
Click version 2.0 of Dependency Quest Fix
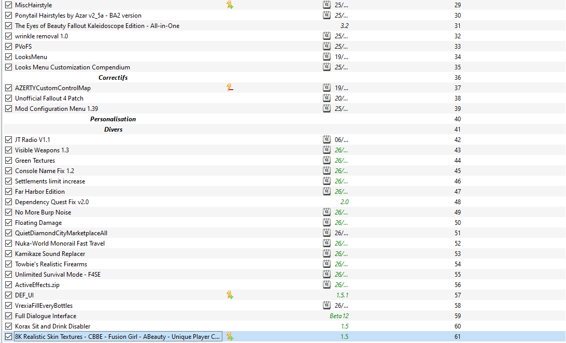[344, 202]
